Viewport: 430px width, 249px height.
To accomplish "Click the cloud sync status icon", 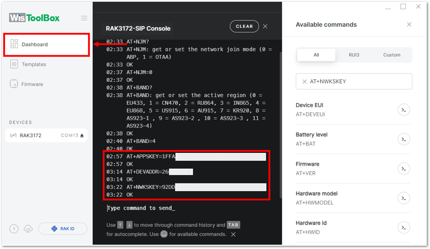I will 28,229.
